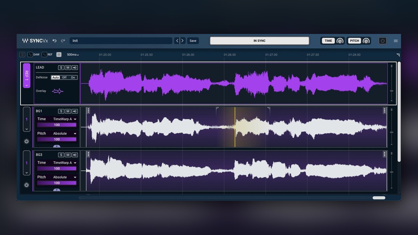Open BG1 Time mode TimeWarp A dropdown

click(65, 119)
